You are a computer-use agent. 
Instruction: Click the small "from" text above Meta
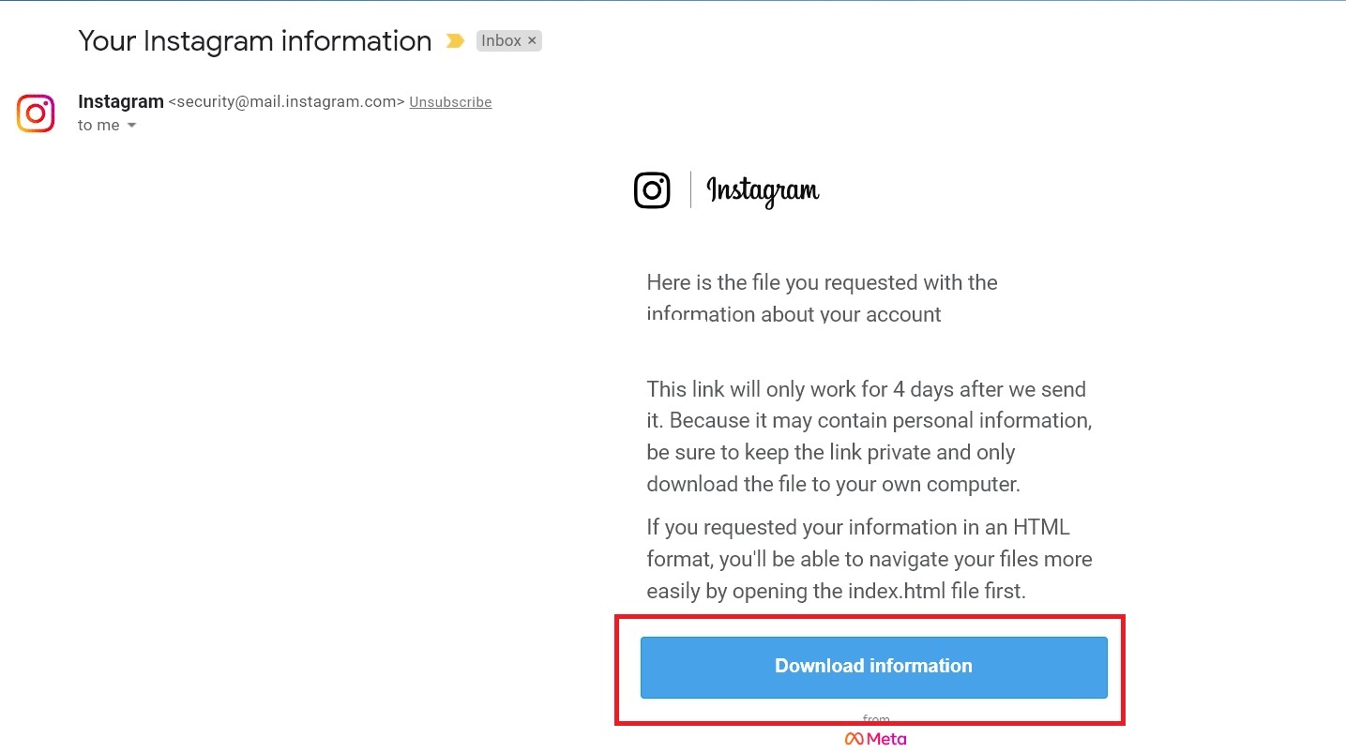(x=876, y=719)
